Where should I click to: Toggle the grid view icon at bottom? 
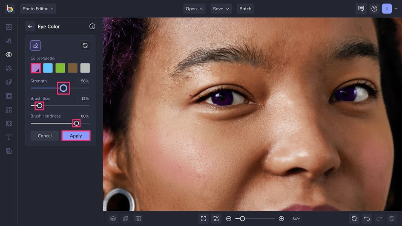(138, 218)
